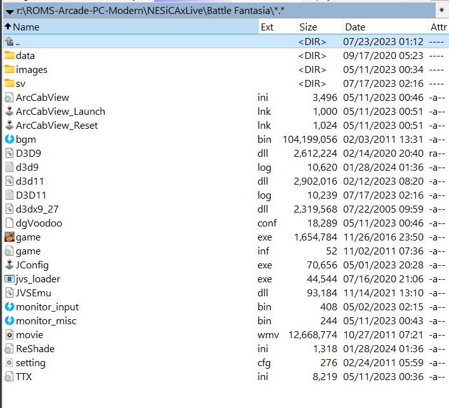Select the 'bgm' file name
Image resolution: width=449 pixels, height=408 pixels.
(26, 140)
